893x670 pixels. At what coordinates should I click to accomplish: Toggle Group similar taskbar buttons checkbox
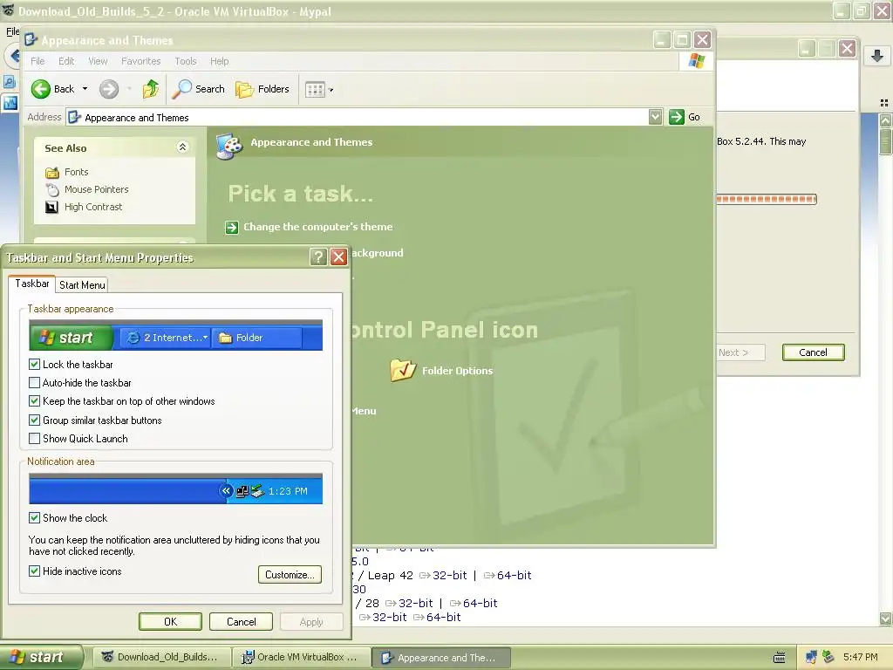coord(34,420)
